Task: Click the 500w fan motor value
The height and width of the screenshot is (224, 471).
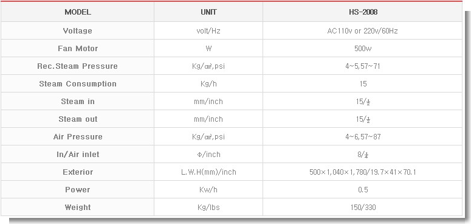Action: pyautogui.click(x=363, y=49)
